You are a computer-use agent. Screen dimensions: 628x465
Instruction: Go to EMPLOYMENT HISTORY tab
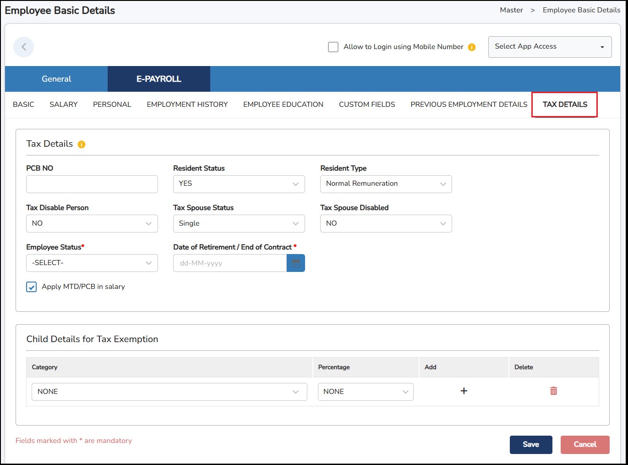[x=187, y=105]
